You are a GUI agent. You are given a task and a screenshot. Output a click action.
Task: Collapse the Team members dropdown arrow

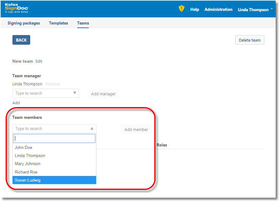coord(92,128)
